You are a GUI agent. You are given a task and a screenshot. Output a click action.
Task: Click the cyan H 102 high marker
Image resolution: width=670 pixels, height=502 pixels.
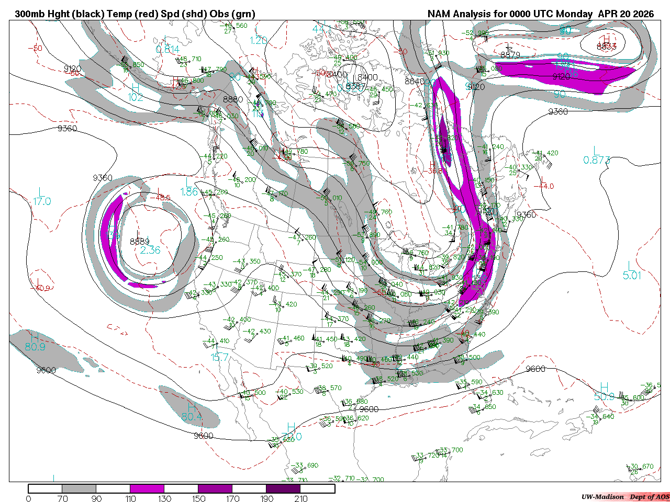136,93
